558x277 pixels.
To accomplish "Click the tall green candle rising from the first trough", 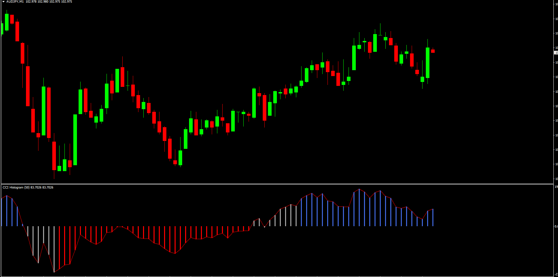I will (x=75, y=140).
